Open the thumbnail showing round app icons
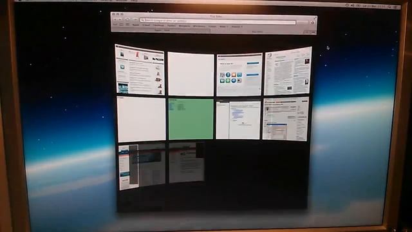Viewport: 412px width, 232px height. tap(239, 75)
